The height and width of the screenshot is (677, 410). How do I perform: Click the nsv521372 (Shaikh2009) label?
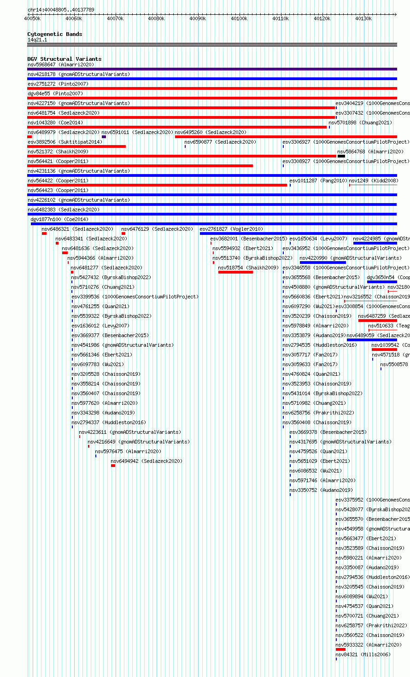(58, 152)
